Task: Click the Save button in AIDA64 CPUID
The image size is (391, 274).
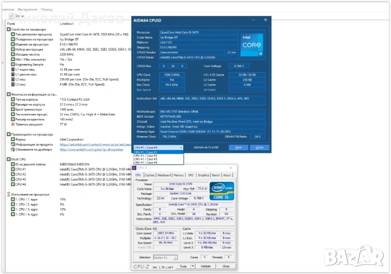Action: click(x=238, y=147)
